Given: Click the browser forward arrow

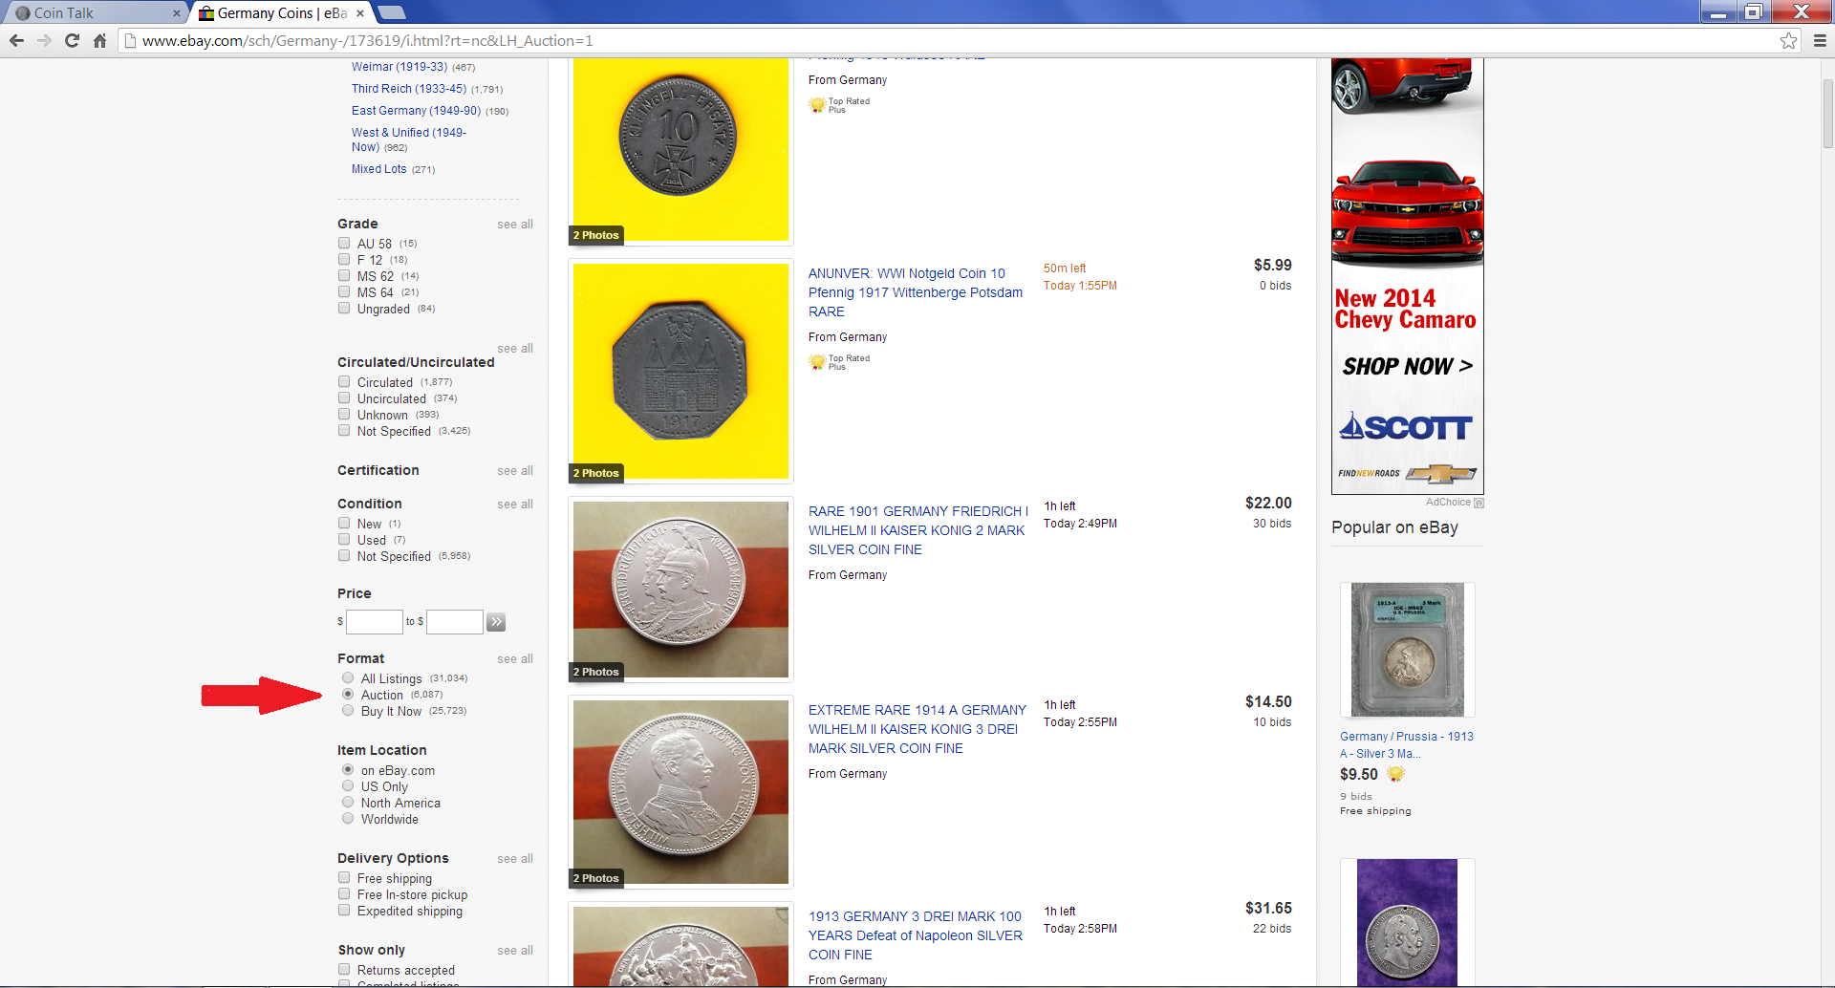Looking at the screenshot, I should click(x=44, y=40).
